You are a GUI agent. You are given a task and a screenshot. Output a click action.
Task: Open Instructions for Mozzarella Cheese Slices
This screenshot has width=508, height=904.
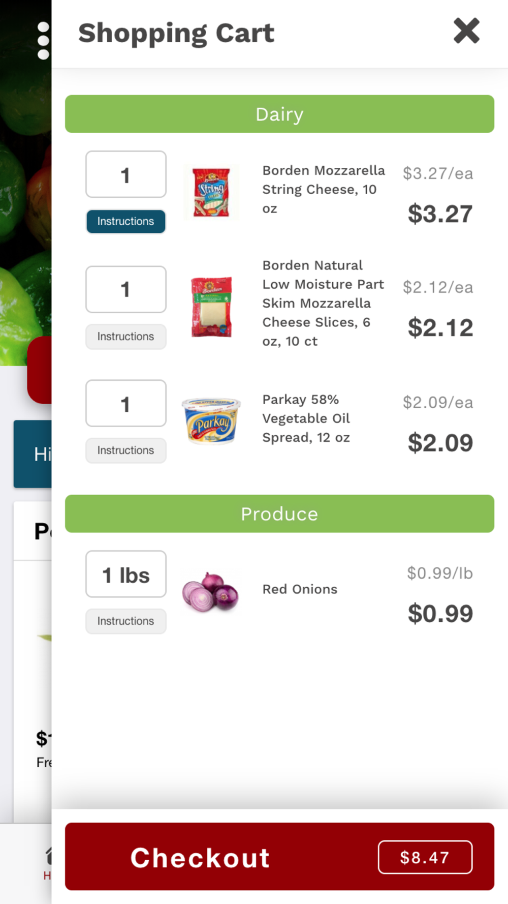125,337
